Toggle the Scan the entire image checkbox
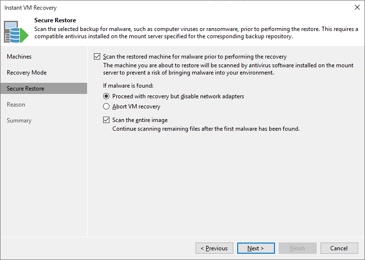Screen dimensions: 365x260 106,120
